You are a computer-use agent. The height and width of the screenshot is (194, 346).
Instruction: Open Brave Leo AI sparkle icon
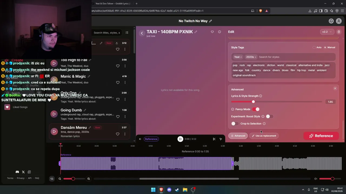pos(331,11)
